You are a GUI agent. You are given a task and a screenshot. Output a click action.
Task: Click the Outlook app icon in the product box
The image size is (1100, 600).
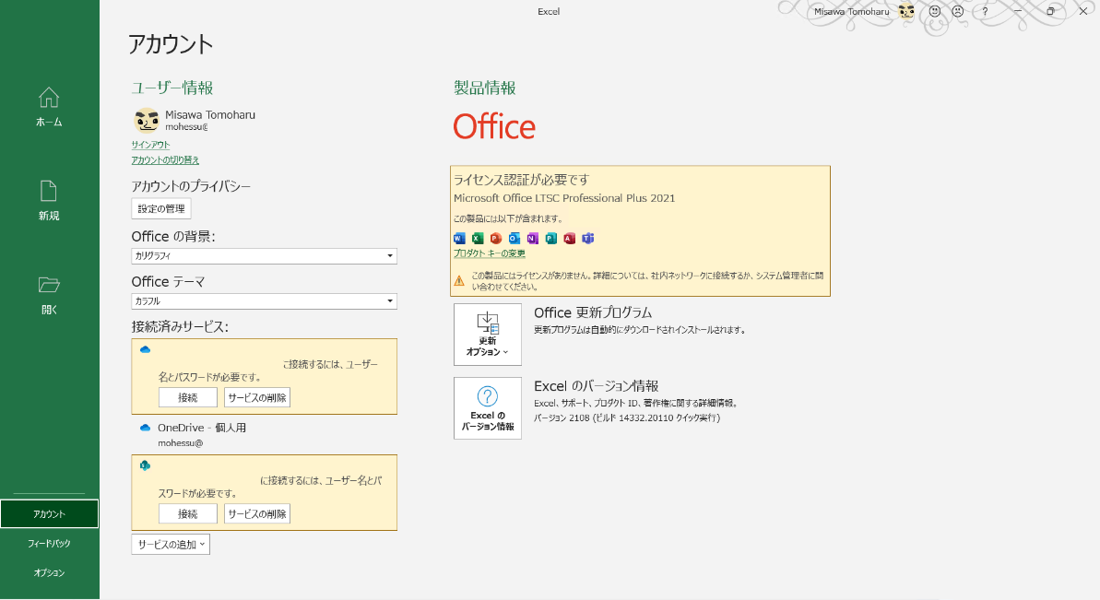click(x=515, y=239)
